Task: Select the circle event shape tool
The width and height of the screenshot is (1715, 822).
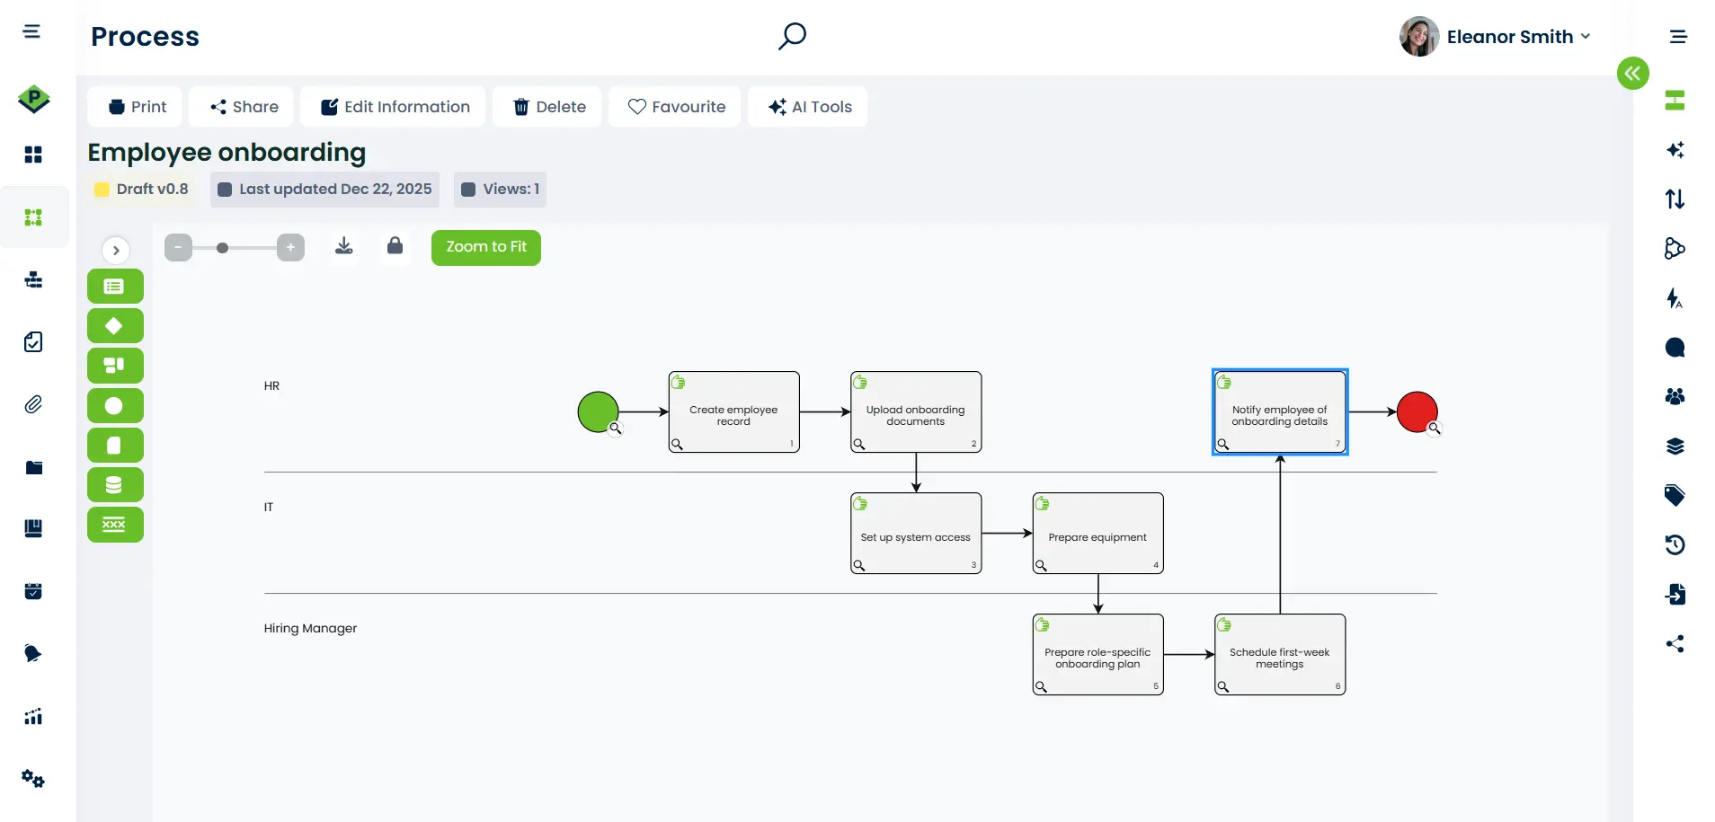Action: (x=115, y=405)
